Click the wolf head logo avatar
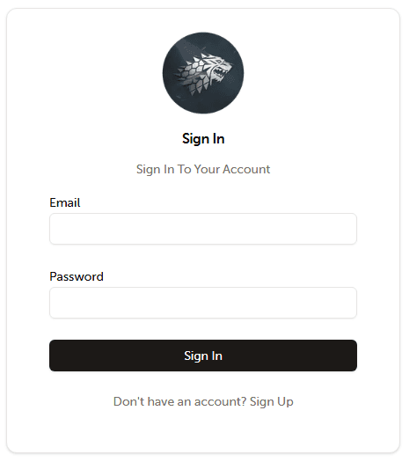This screenshot has width=409, height=462. (x=203, y=73)
